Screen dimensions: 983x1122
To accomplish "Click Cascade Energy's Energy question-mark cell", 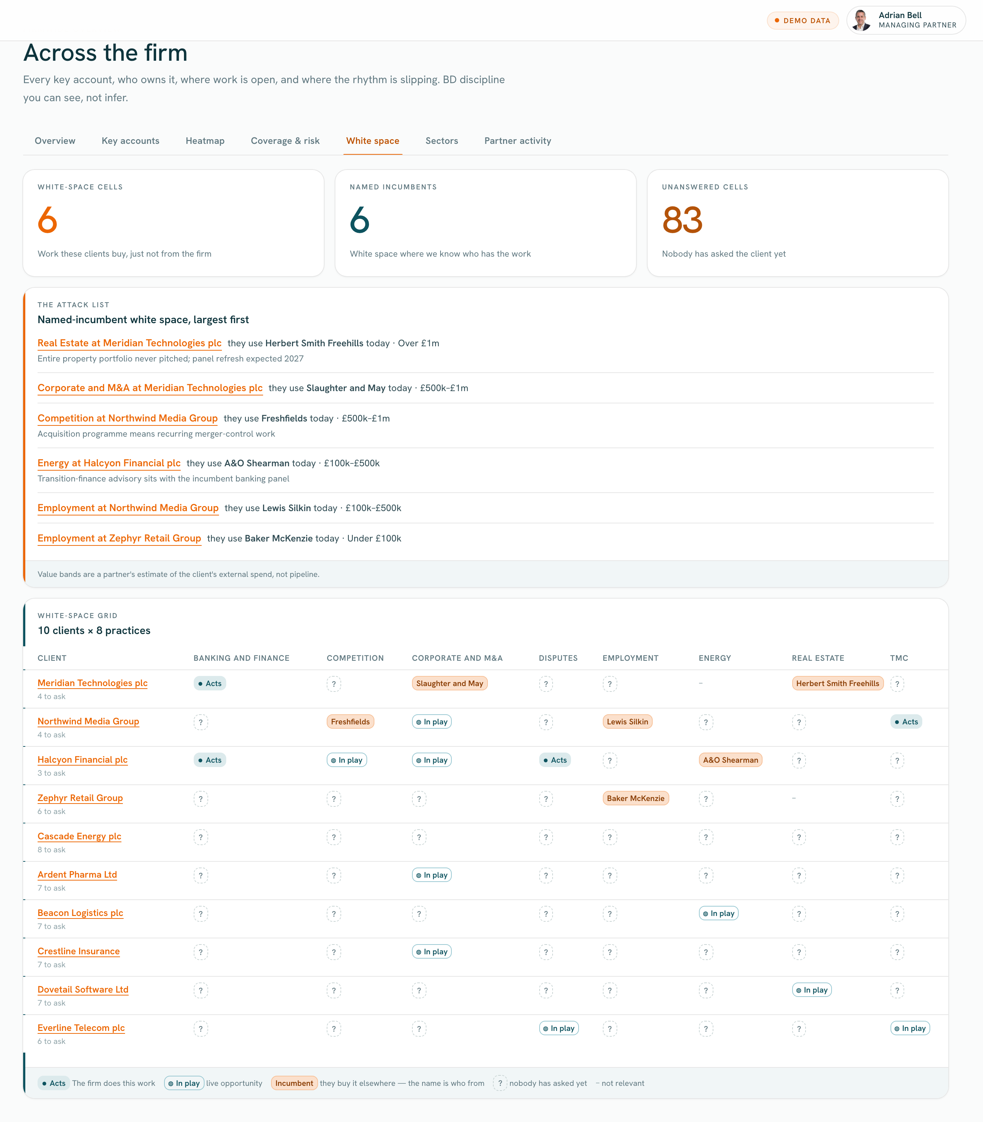I will (706, 838).
